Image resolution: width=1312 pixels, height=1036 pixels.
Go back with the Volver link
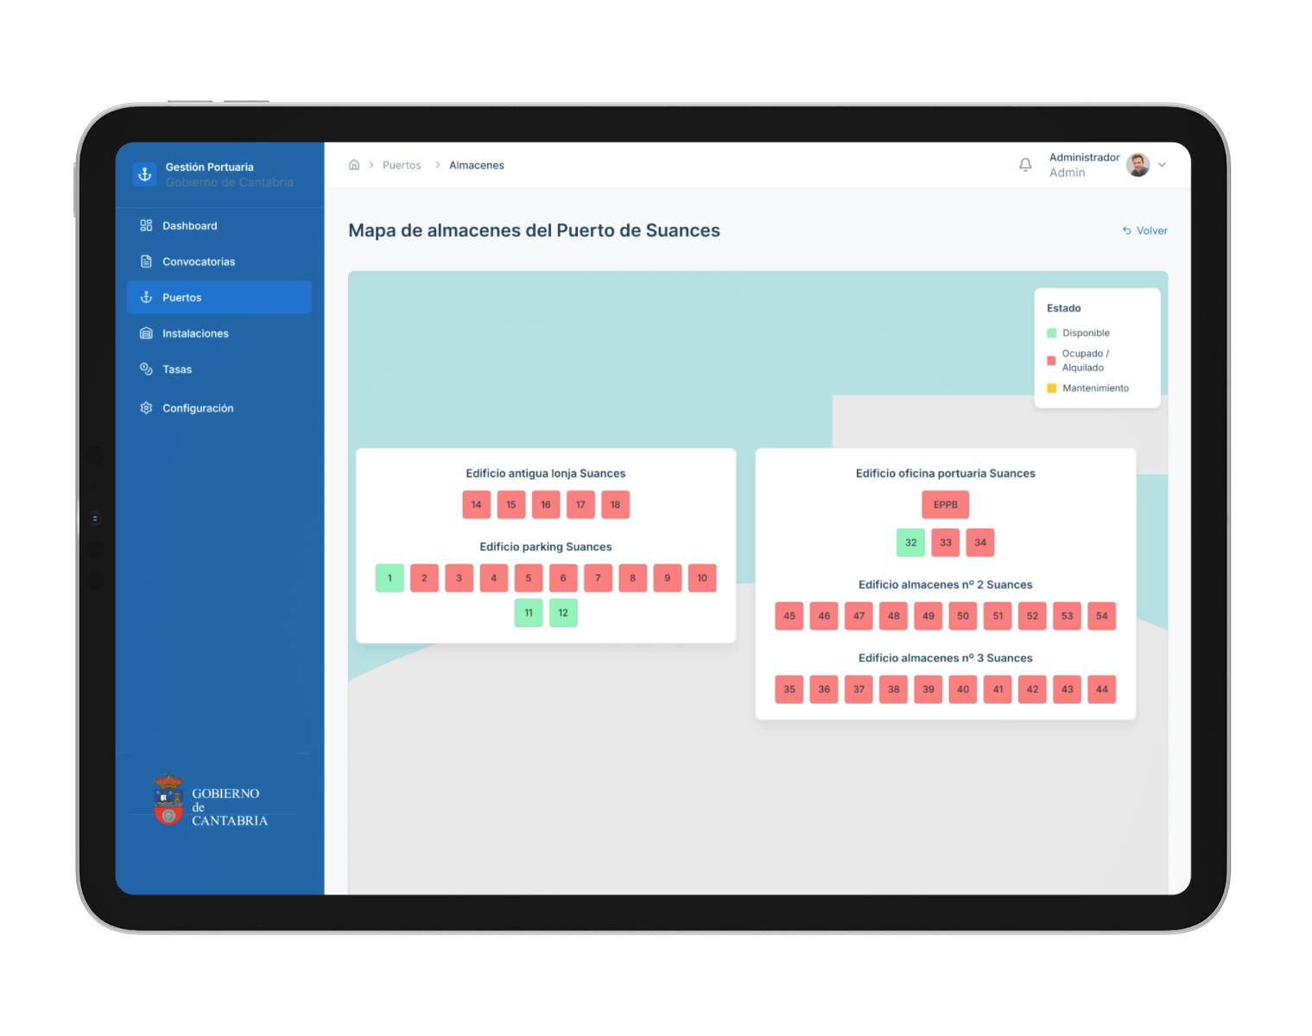pyautogui.click(x=1145, y=231)
